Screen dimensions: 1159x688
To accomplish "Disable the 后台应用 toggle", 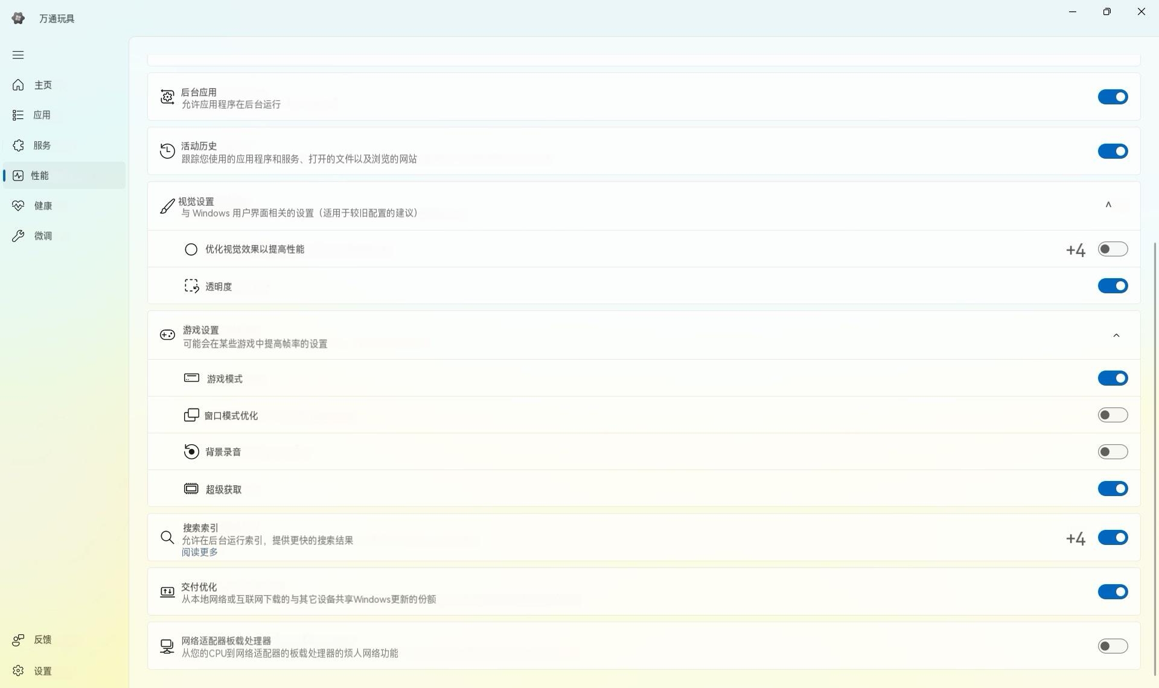I will point(1113,97).
